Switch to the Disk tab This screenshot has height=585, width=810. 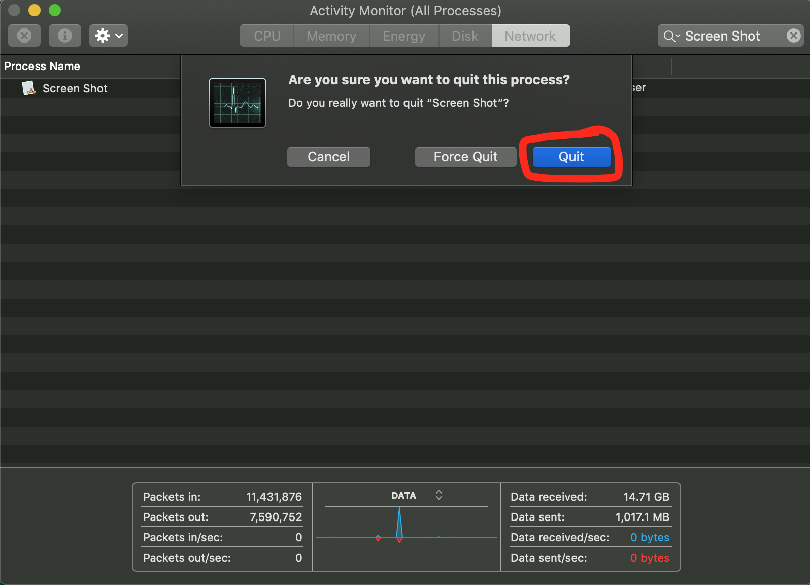[x=465, y=36]
